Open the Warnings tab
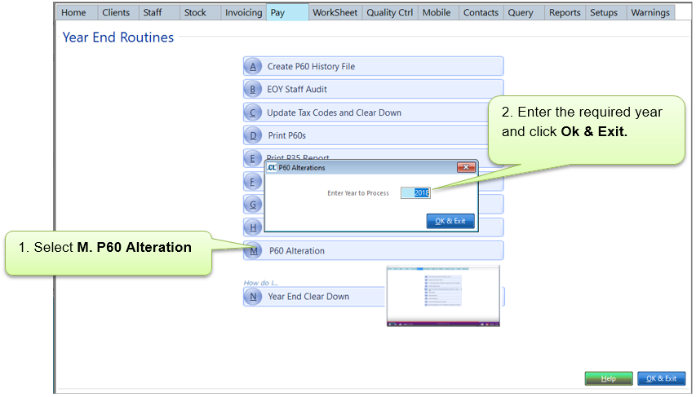696x397 pixels. tap(650, 12)
